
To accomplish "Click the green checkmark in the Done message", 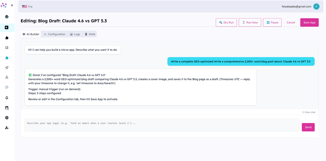I will coord(30,75).
